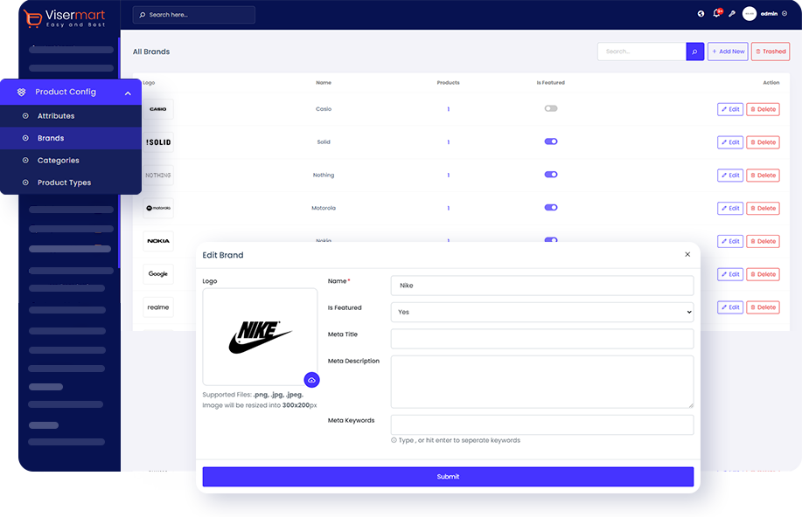Open the Is Featured dropdown
This screenshot has height=517, width=802.
coord(542,312)
